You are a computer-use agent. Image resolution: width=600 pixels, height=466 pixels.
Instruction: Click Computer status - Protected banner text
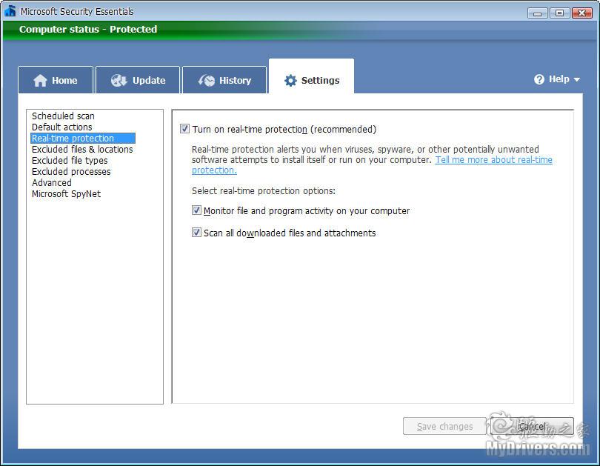(x=88, y=30)
